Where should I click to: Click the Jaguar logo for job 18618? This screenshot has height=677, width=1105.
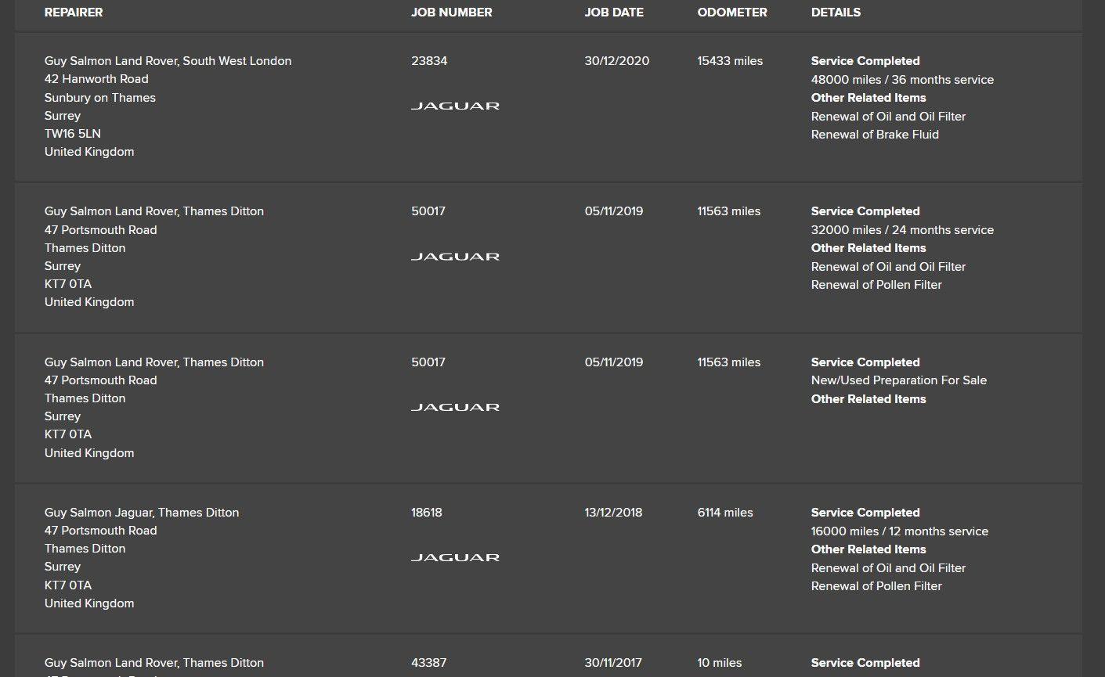coord(455,557)
